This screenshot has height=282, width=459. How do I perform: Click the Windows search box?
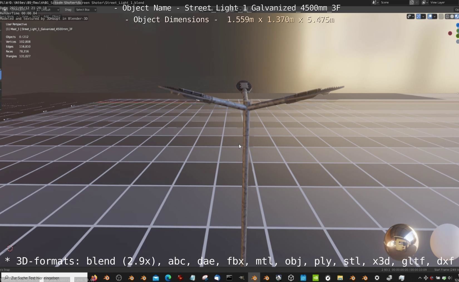45,278
